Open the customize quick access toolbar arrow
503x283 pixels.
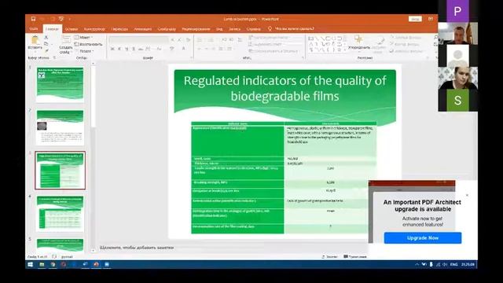70,19
